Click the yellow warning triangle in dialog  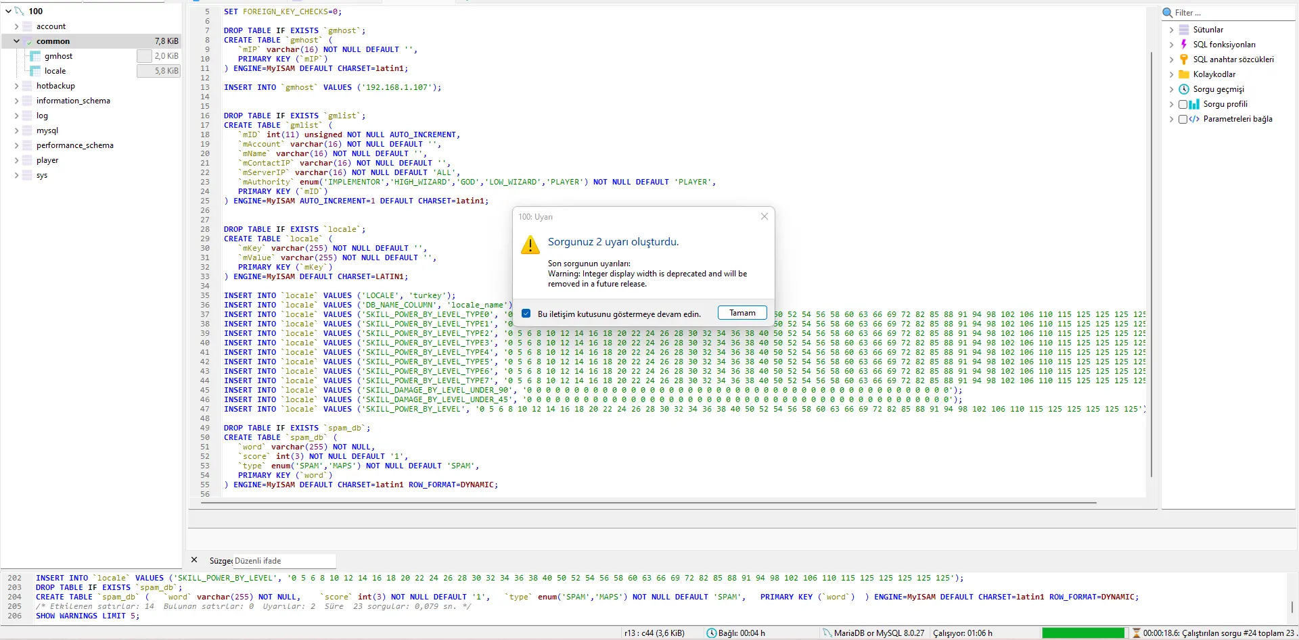click(x=530, y=245)
